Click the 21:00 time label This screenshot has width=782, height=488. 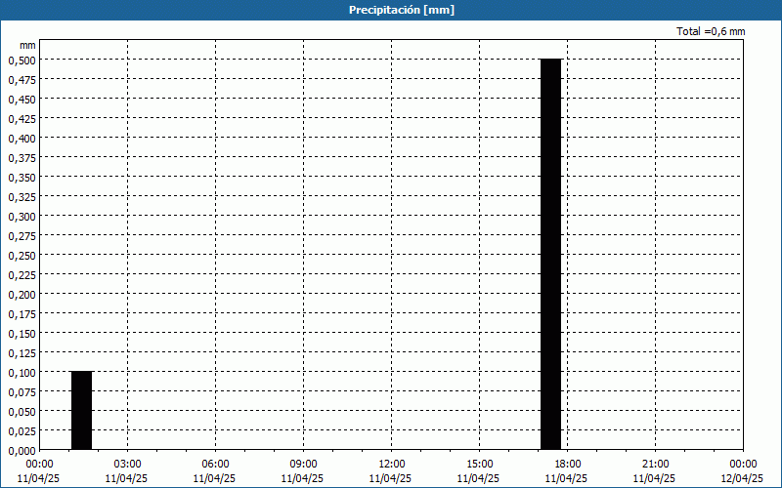pos(655,465)
